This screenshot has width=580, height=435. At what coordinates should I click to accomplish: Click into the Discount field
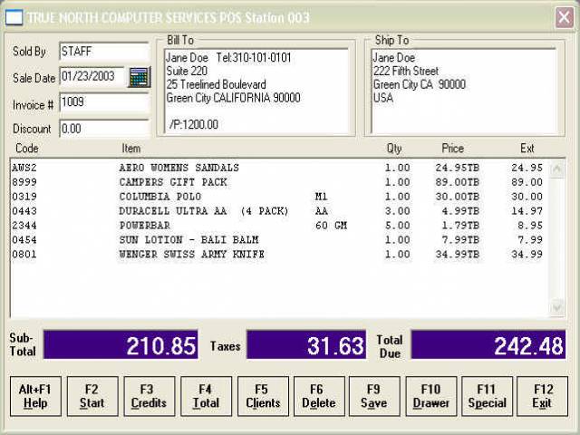coord(103,129)
